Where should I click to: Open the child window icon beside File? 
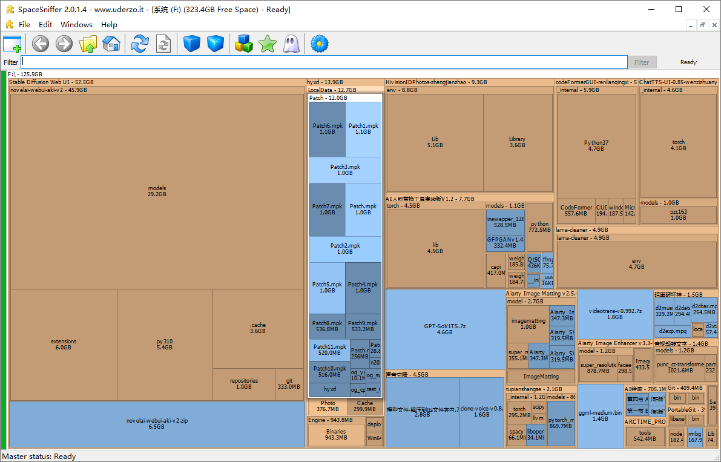pos(10,24)
